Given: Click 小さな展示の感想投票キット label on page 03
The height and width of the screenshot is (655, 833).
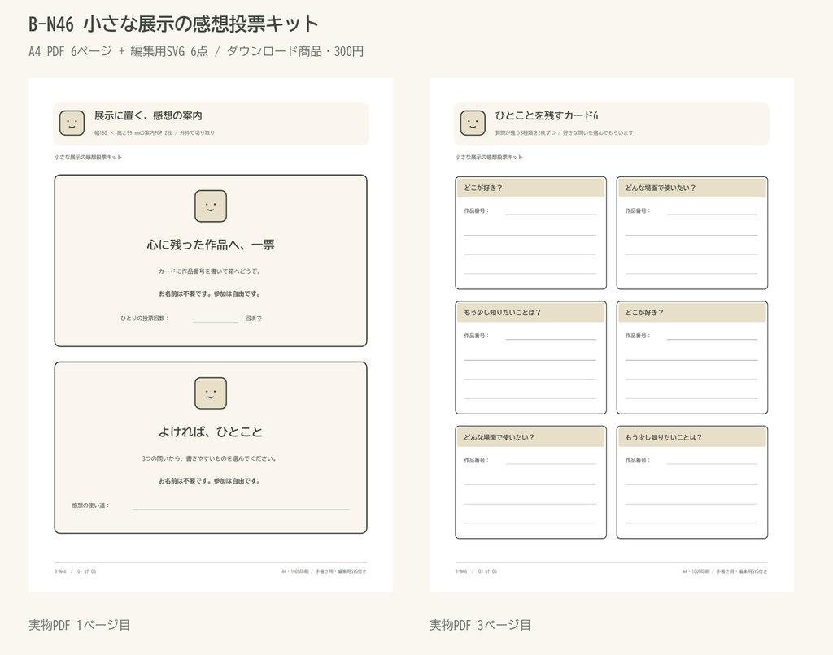Looking at the screenshot, I should [489, 157].
